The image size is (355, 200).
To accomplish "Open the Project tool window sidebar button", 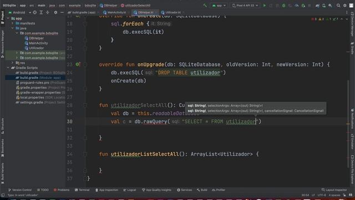I will coord(2,17).
